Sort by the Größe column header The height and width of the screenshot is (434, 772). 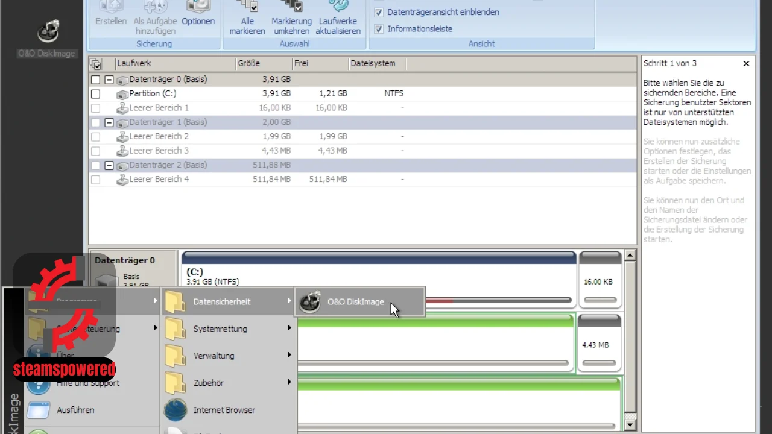click(x=264, y=63)
